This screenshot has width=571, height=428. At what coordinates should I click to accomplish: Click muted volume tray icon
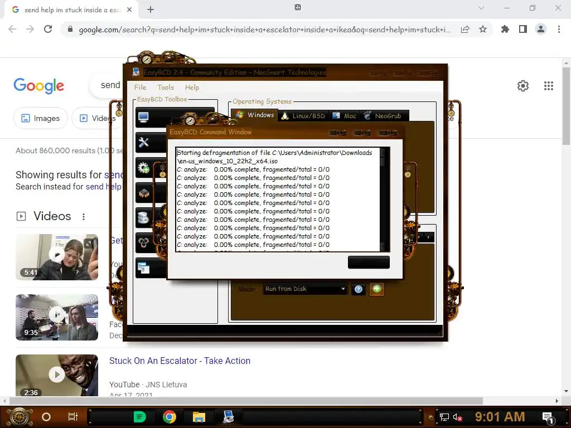(x=457, y=417)
